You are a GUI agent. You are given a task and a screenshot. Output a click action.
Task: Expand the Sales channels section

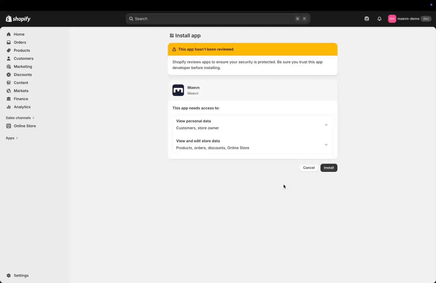(x=20, y=118)
